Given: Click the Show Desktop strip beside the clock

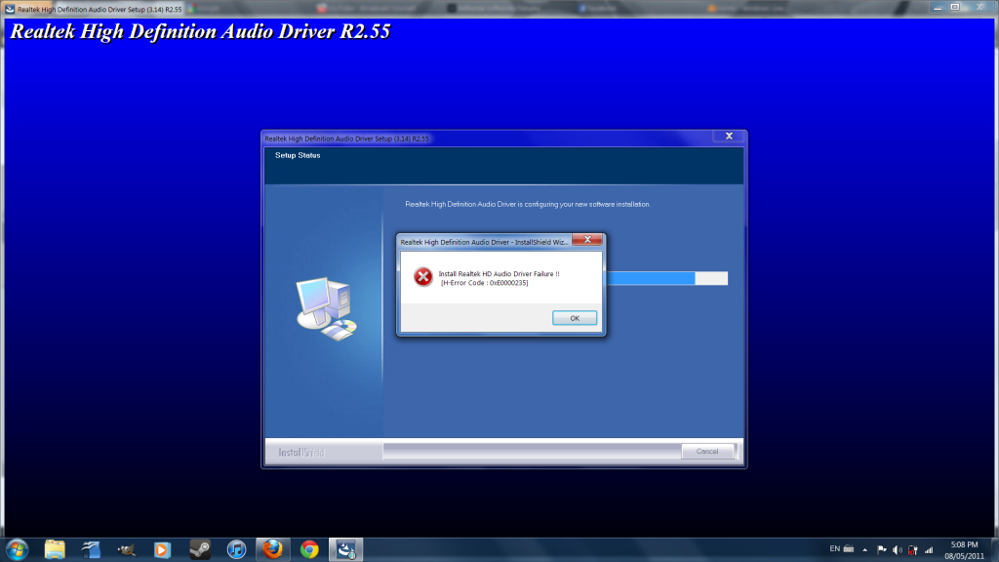Looking at the screenshot, I should coord(994,549).
